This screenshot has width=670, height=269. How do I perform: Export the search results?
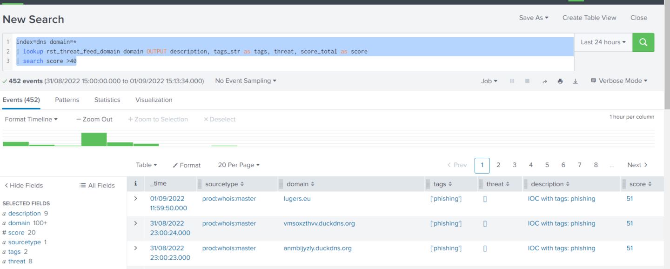pyautogui.click(x=575, y=81)
